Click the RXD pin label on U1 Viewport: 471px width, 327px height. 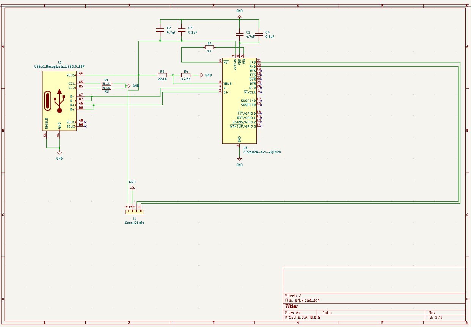(253, 67)
